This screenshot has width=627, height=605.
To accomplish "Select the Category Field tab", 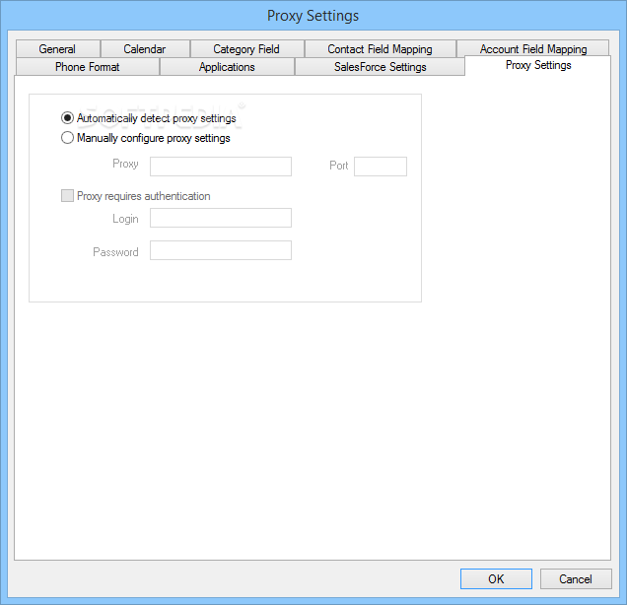I will [x=246, y=48].
